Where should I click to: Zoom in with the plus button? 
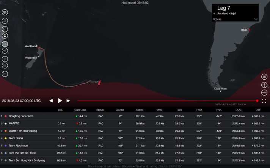[x=264, y=85]
